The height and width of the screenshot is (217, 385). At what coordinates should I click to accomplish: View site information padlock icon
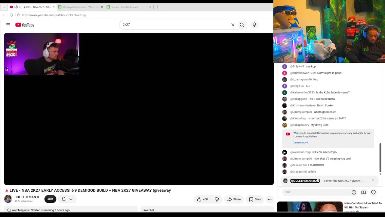pos(19,15)
